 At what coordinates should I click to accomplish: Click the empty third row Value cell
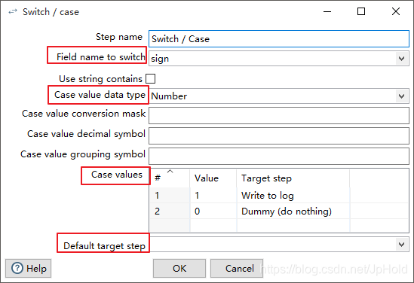click(213, 226)
